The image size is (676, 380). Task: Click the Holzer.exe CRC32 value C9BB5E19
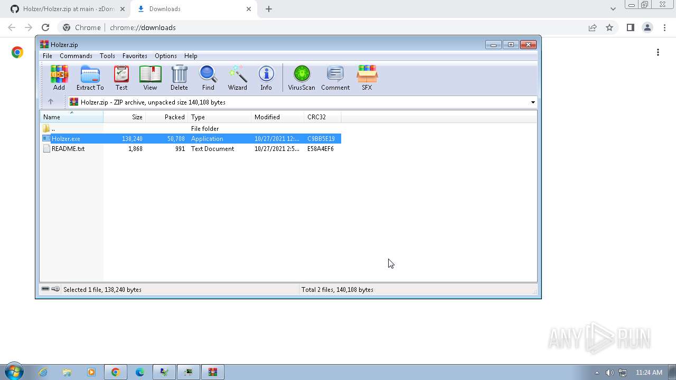(321, 139)
